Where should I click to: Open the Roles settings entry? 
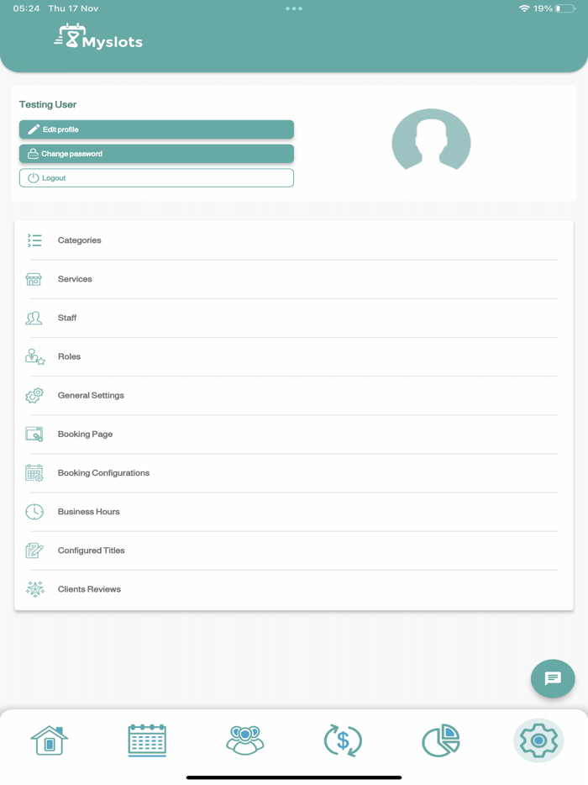coord(294,356)
